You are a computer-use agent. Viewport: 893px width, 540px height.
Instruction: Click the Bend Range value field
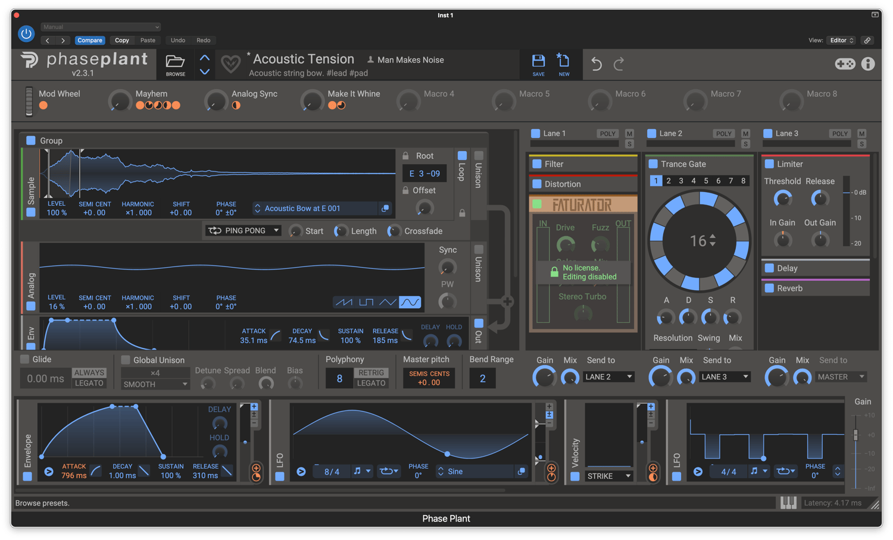pos(482,378)
